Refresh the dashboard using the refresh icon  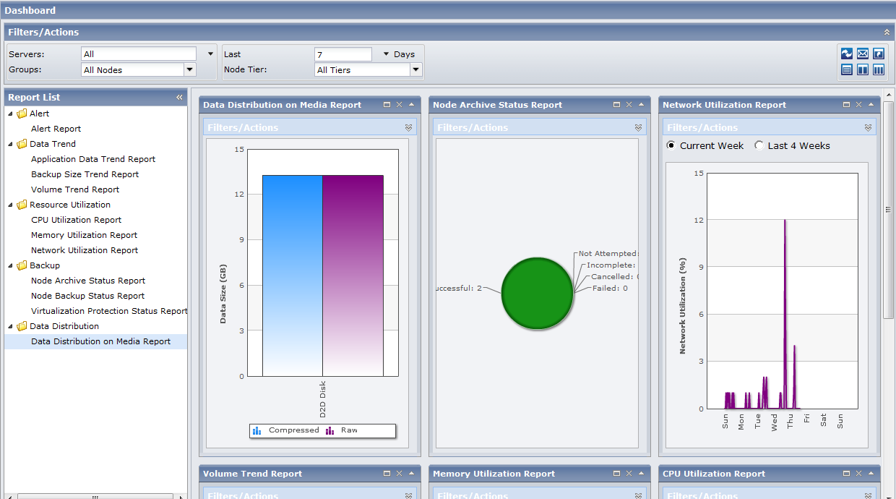click(x=846, y=54)
